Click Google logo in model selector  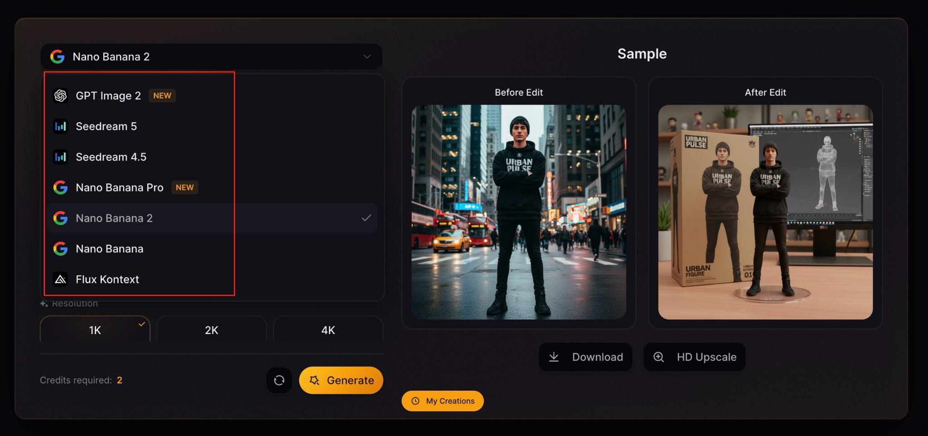[58, 57]
